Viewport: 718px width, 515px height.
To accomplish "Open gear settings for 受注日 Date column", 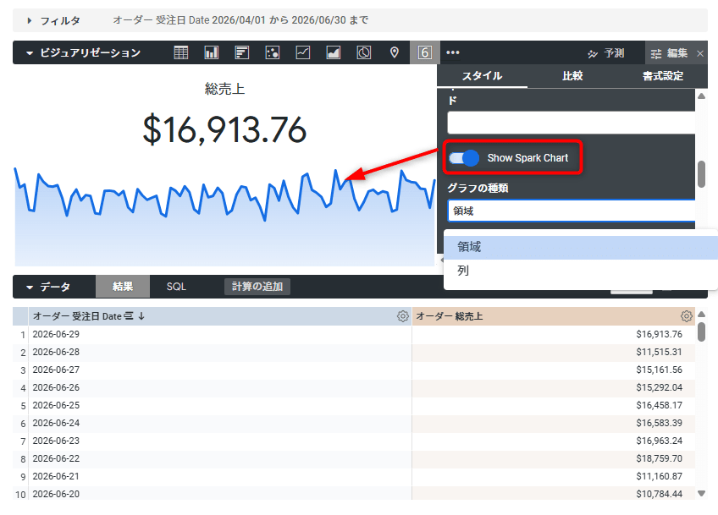I will (402, 316).
